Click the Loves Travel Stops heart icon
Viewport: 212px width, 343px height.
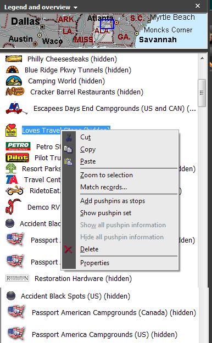coord(11,130)
